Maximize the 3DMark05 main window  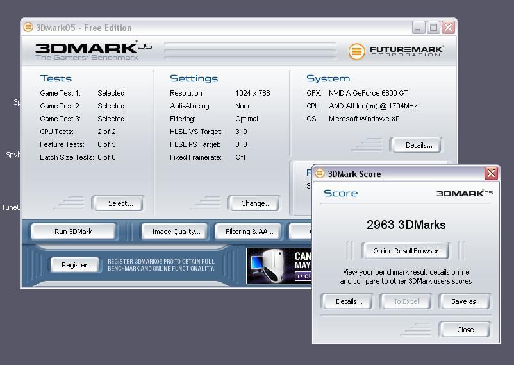point(433,28)
